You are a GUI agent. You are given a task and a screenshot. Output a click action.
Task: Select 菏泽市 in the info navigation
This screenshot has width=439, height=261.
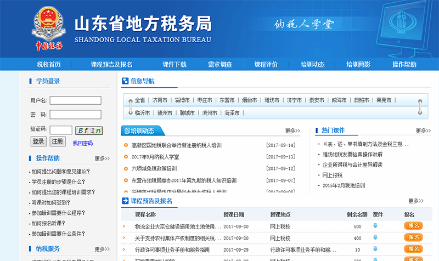point(232,113)
